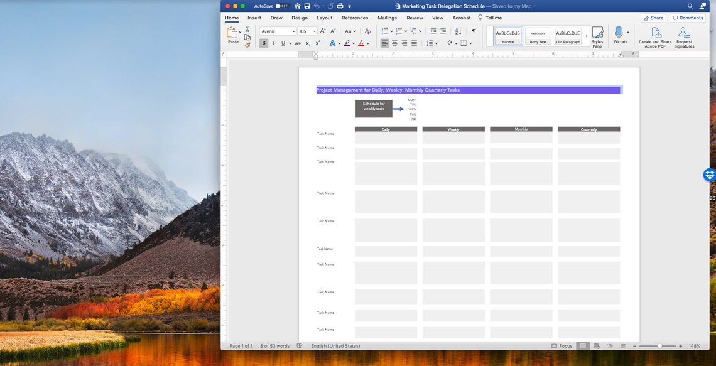716x366 pixels.
Task: Apply bold formatting to the selected text
Action: click(264, 43)
